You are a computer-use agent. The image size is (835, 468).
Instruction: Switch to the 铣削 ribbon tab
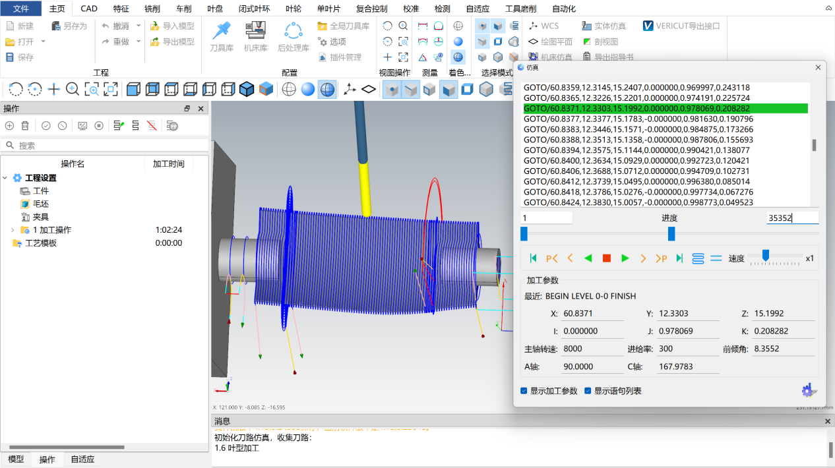pyautogui.click(x=152, y=9)
